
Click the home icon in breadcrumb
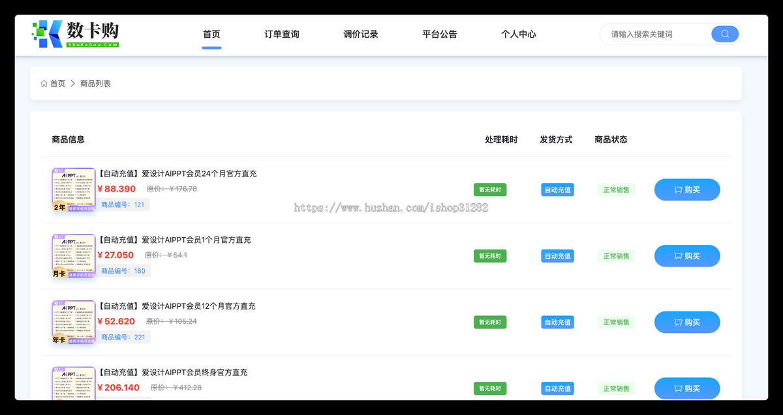coord(44,83)
